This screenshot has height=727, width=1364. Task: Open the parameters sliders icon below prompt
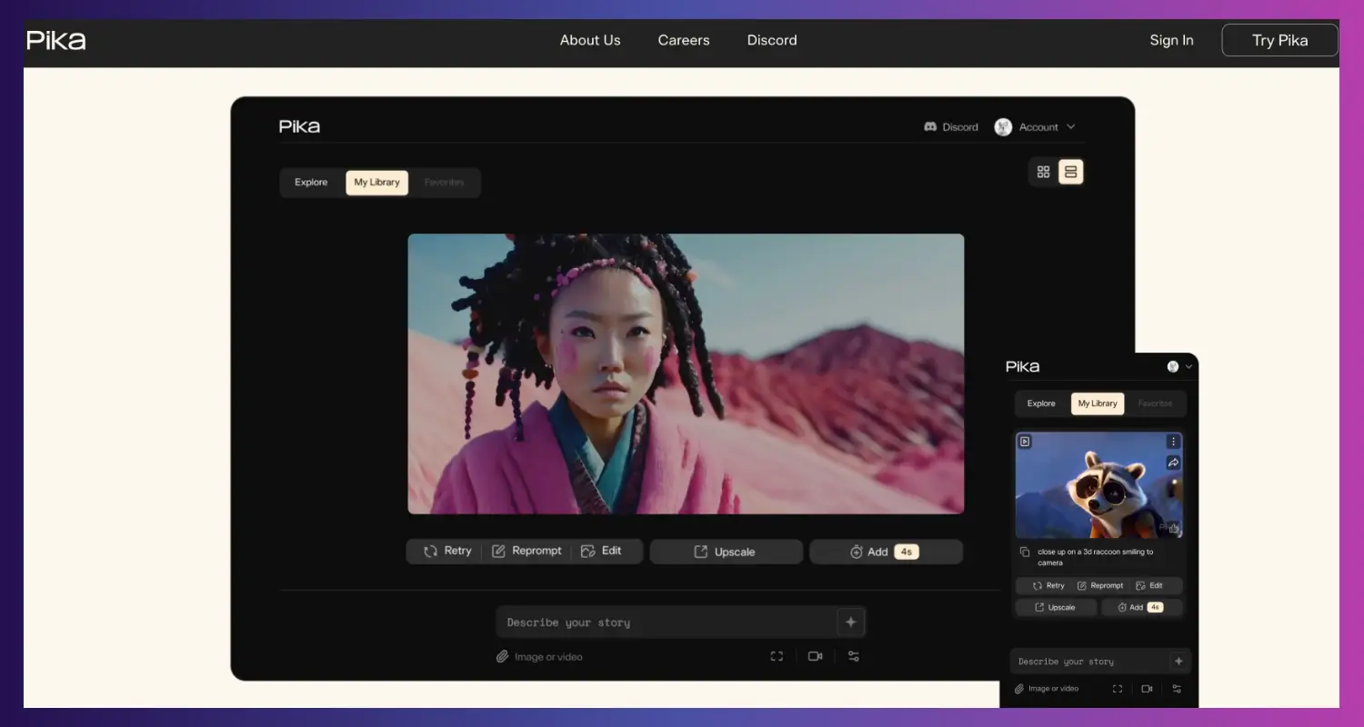tap(853, 656)
